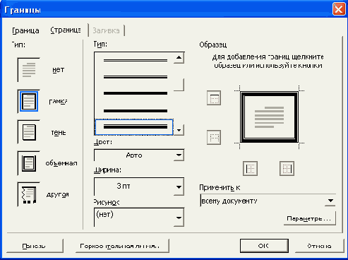Select the 'нет' border setting icon
This screenshot has width=348, height=260.
click(x=29, y=70)
